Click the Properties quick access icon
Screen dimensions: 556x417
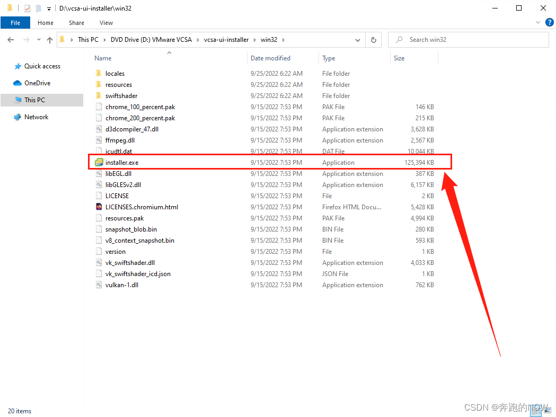click(28, 8)
